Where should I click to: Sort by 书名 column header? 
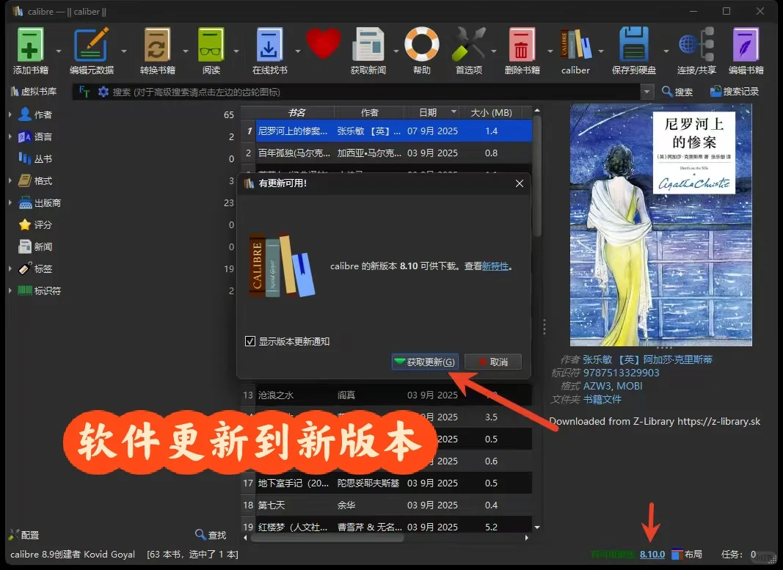(296, 112)
